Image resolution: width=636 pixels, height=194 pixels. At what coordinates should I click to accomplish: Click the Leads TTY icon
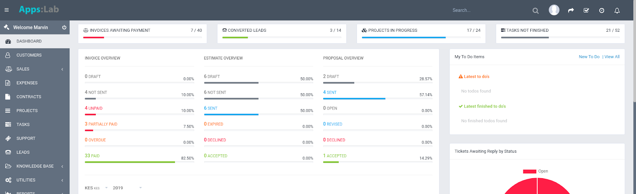click(8, 152)
